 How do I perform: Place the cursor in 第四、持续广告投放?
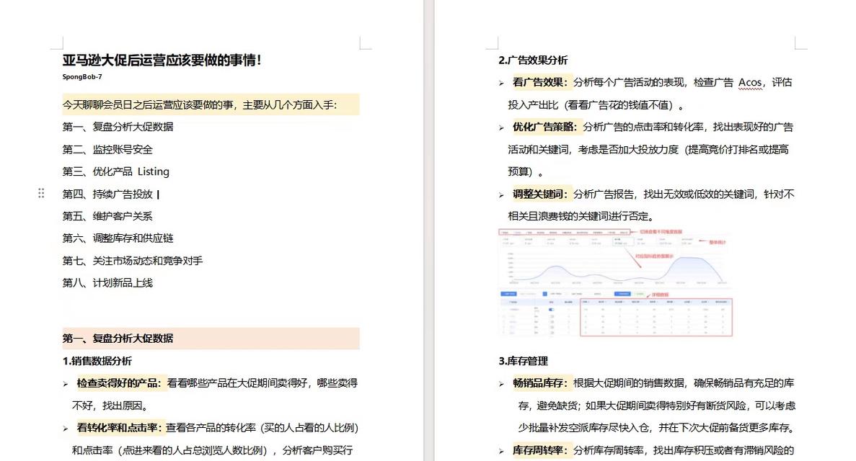coord(107,194)
